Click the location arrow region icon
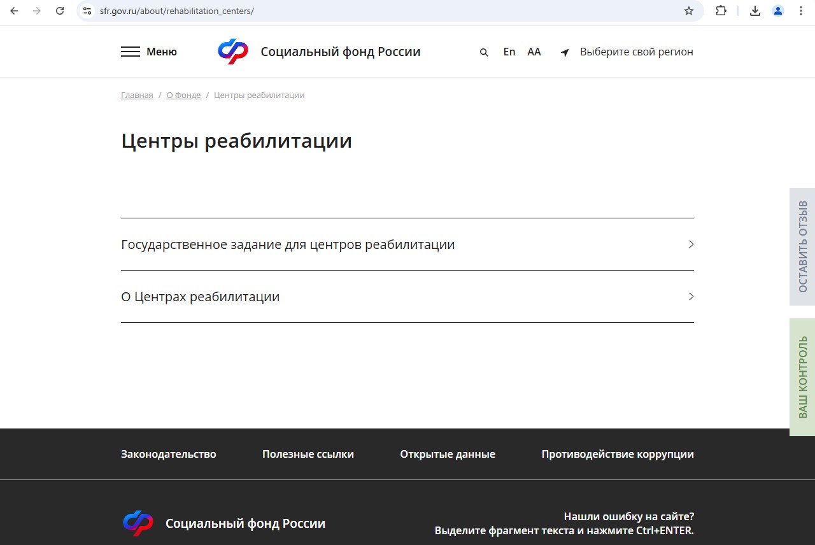Screen dimensions: 815x545 [x=565, y=52]
